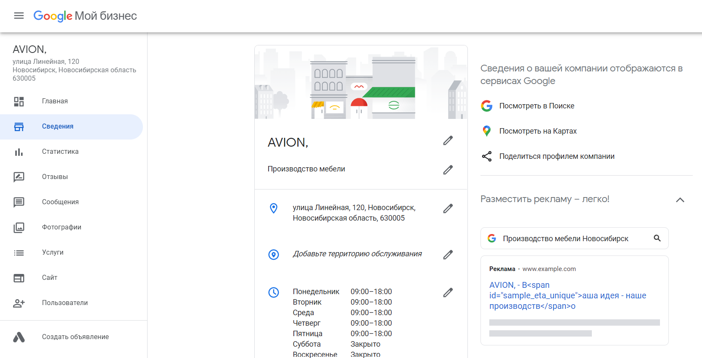Open the Сообщения menu item

(71, 202)
